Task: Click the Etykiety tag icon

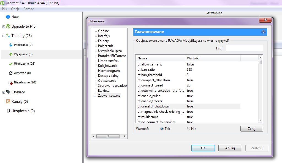Action: tap(8, 92)
